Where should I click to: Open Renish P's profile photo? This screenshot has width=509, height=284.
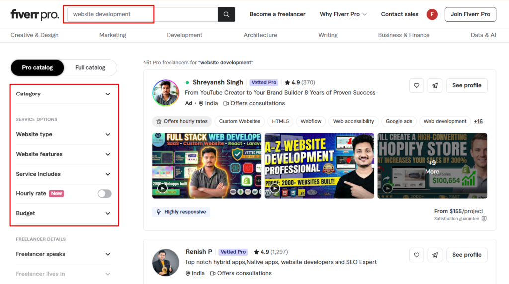tap(166, 263)
